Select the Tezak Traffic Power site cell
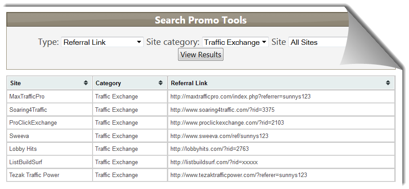409x189 pixels. point(50,175)
